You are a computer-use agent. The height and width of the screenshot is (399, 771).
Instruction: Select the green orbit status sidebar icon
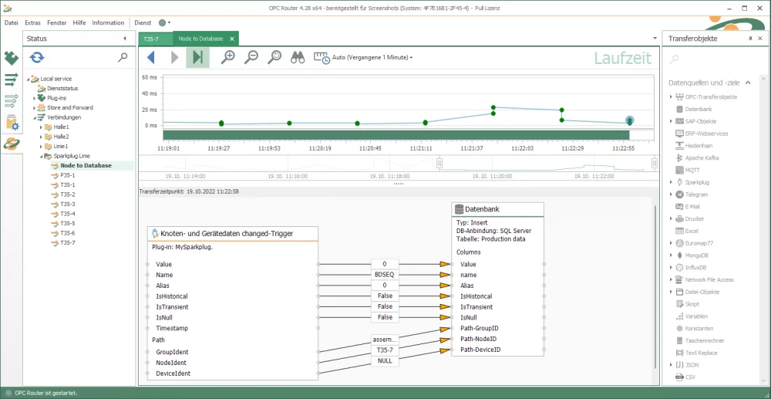pos(12,144)
